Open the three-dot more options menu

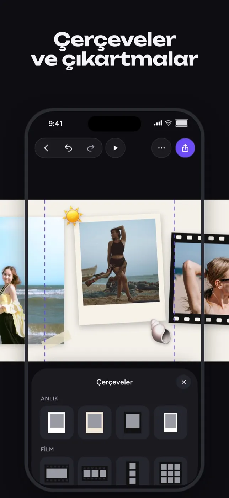pyautogui.click(x=161, y=148)
